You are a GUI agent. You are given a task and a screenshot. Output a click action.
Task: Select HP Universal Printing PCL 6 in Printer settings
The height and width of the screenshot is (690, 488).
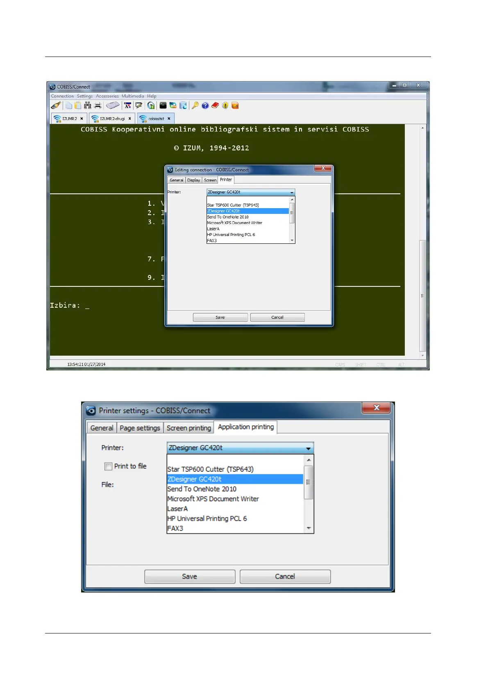(x=235, y=518)
